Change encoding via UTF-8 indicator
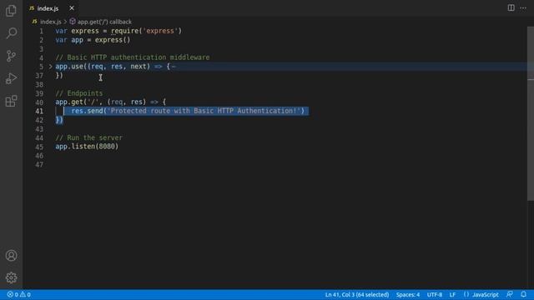This screenshot has height=300, width=534. [435, 294]
